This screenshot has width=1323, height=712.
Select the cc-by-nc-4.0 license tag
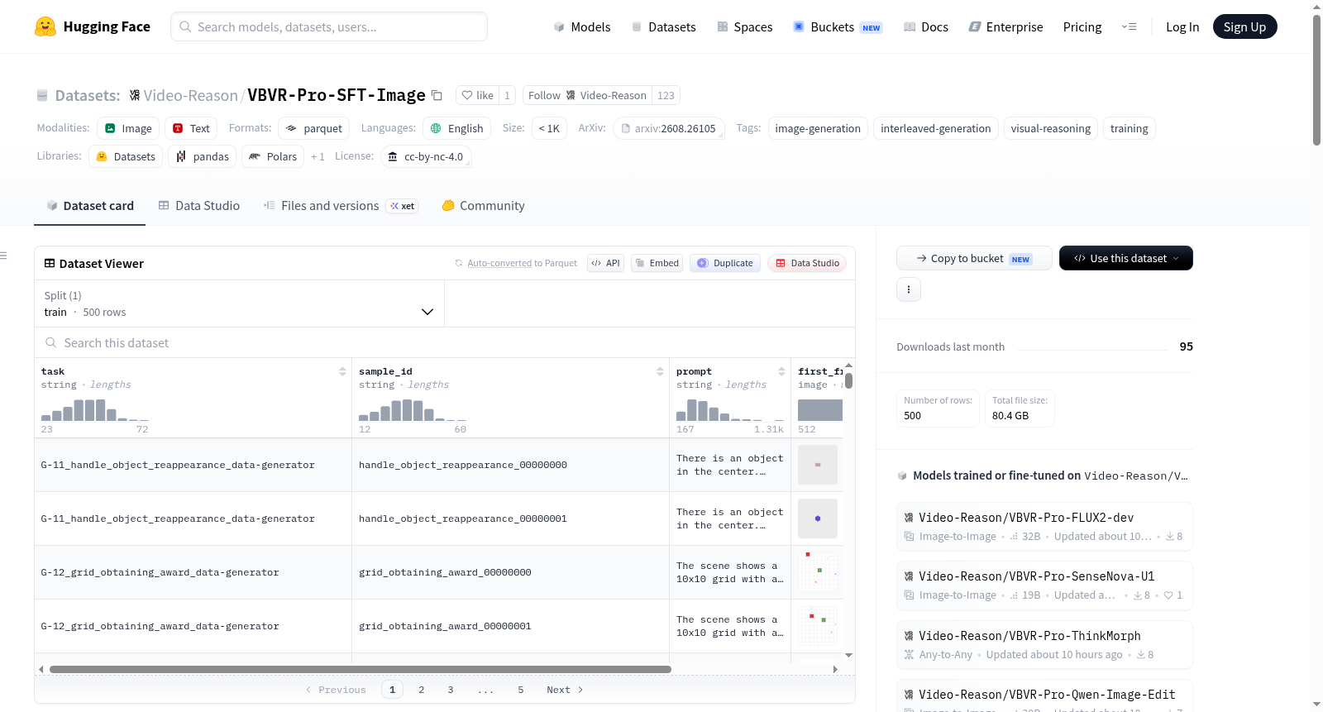426,156
